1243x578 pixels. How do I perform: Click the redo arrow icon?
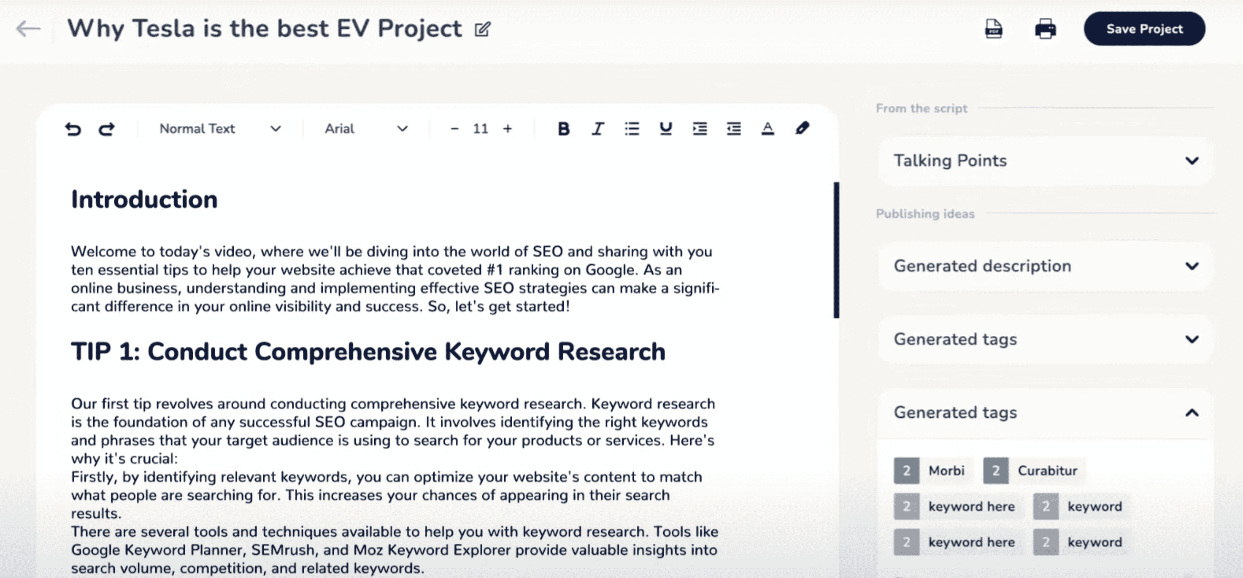(107, 129)
